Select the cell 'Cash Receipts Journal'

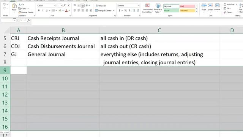[x=63, y=38]
